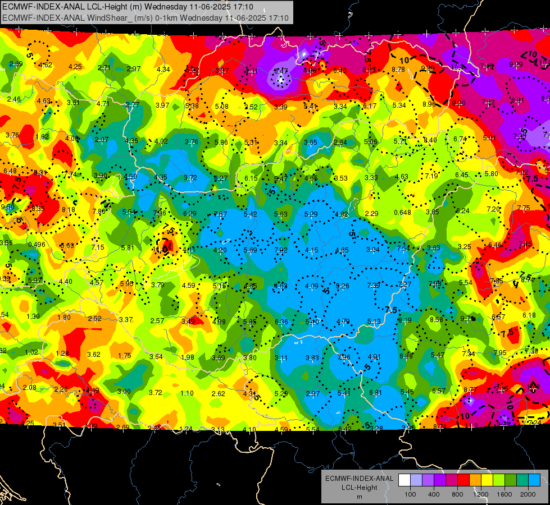Click the map value 2.52
The height and width of the screenshot is (505, 550).
tap(95, 319)
